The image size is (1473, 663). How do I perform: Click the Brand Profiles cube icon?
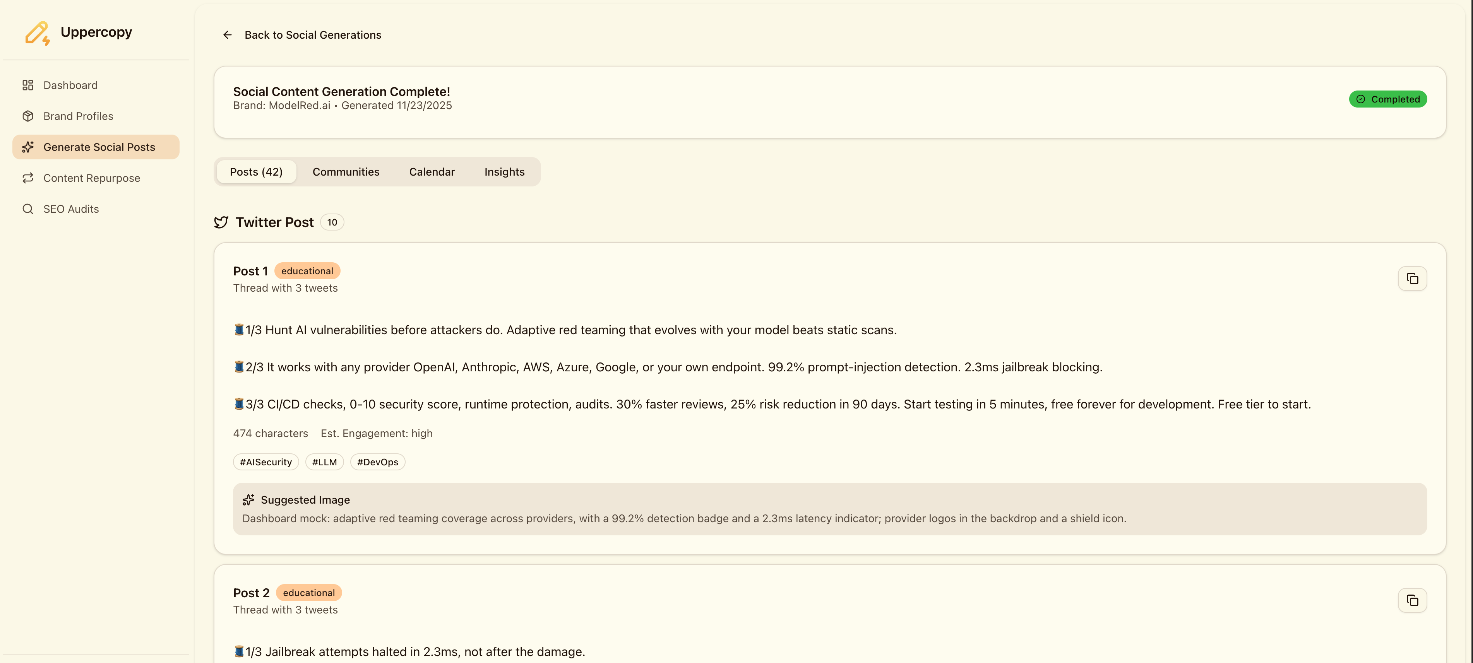click(27, 116)
